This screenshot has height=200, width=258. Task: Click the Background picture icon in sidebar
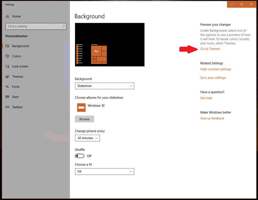click(7, 46)
